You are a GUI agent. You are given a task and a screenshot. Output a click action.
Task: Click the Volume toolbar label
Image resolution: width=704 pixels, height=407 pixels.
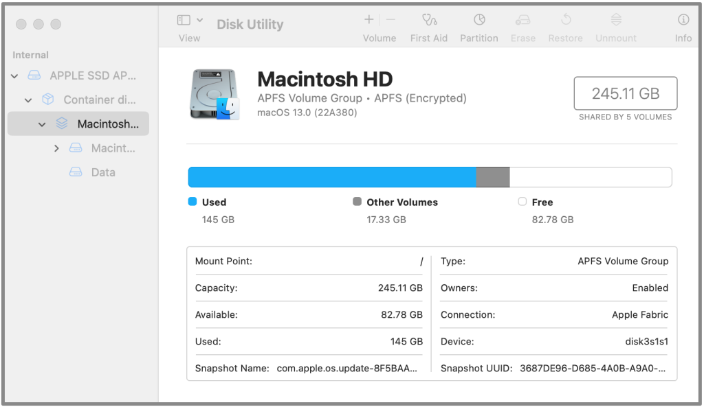click(379, 38)
